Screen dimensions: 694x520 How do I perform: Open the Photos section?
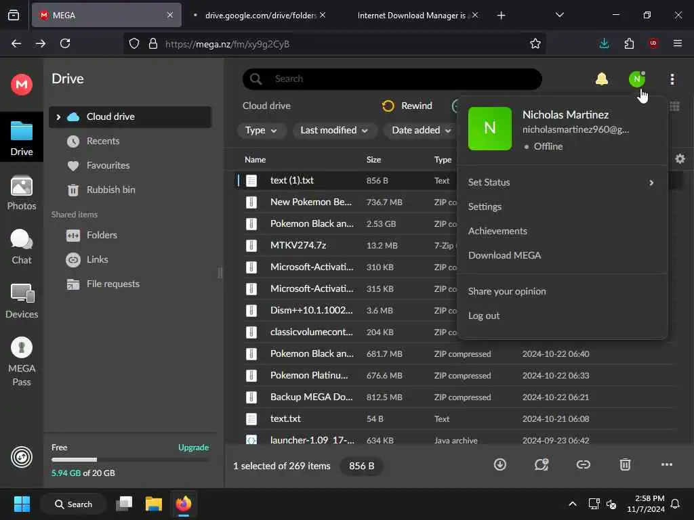[x=21, y=193]
